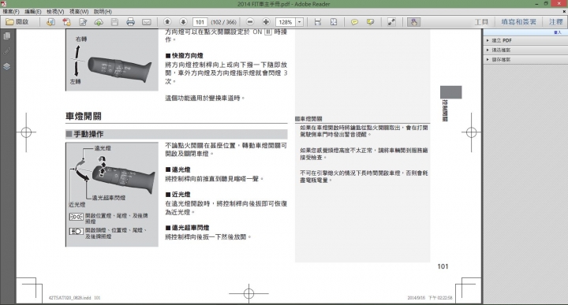Click the 128% zoom level field
568x305 pixels.
(286, 22)
